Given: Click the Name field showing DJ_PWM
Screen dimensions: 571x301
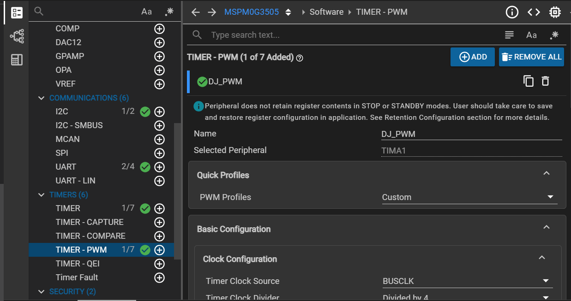Looking at the screenshot, I should click(471, 134).
